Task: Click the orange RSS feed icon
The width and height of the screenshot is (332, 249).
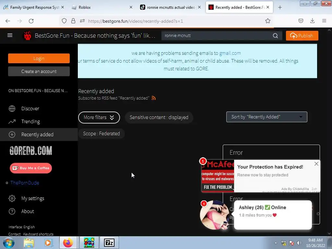Action: [154, 98]
